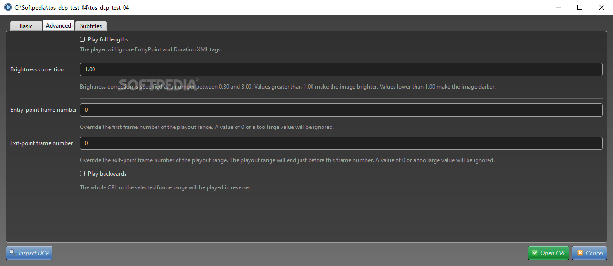Click the Exit-point frame number label
This screenshot has height=266, width=613.
point(42,143)
